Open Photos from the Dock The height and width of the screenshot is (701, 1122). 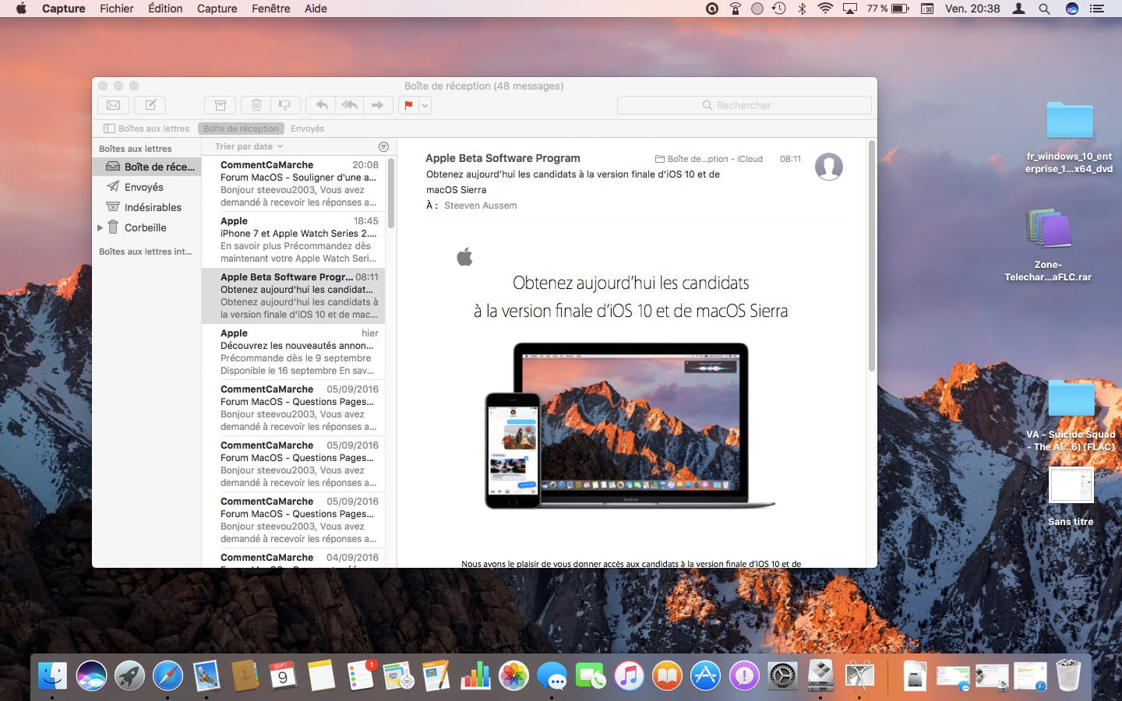pyautogui.click(x=513, y=675)
